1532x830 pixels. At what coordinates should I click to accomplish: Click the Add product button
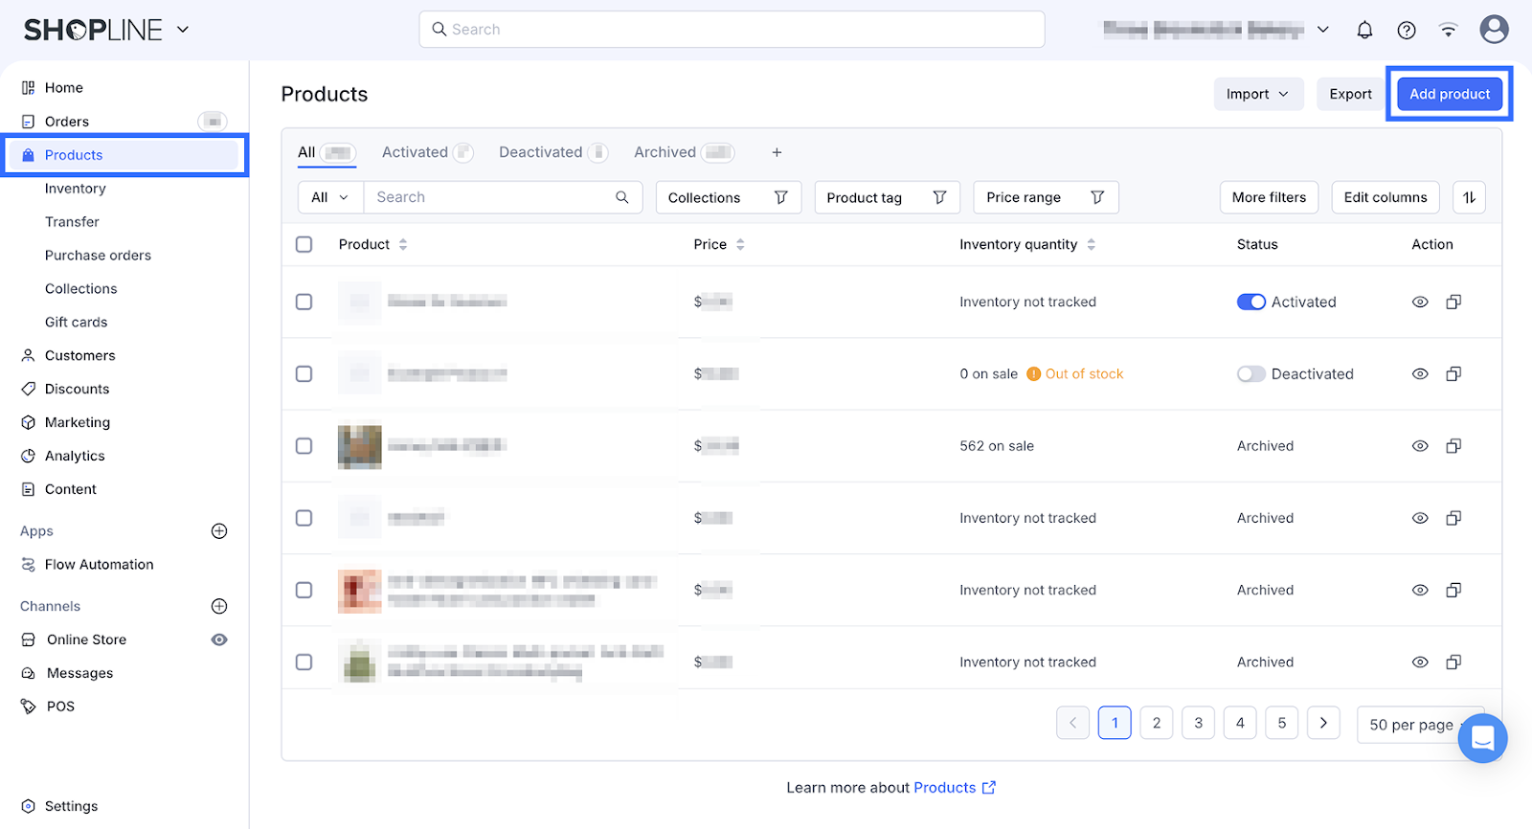coord(1449,94)
